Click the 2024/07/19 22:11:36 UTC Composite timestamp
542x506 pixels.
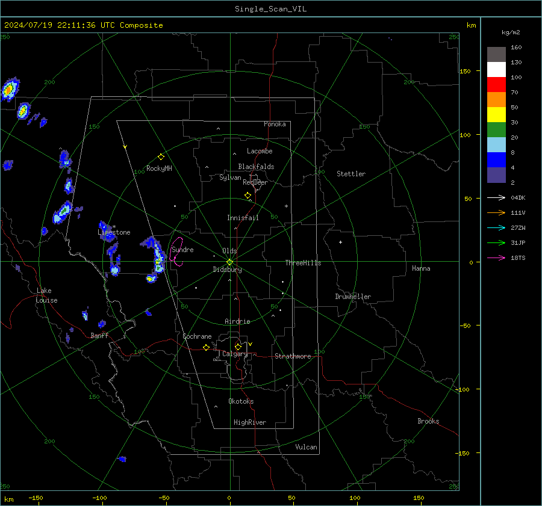pos(83,25)
